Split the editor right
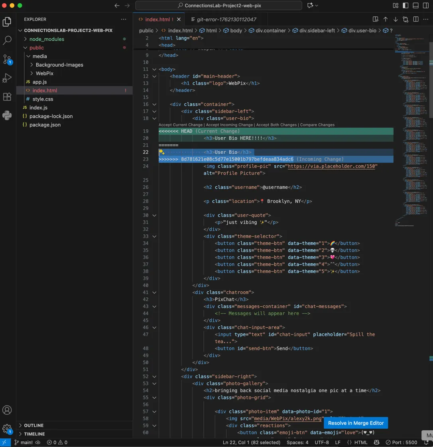Image resolution: width=433 pixels, height=447 pixels. pos(415,19)
